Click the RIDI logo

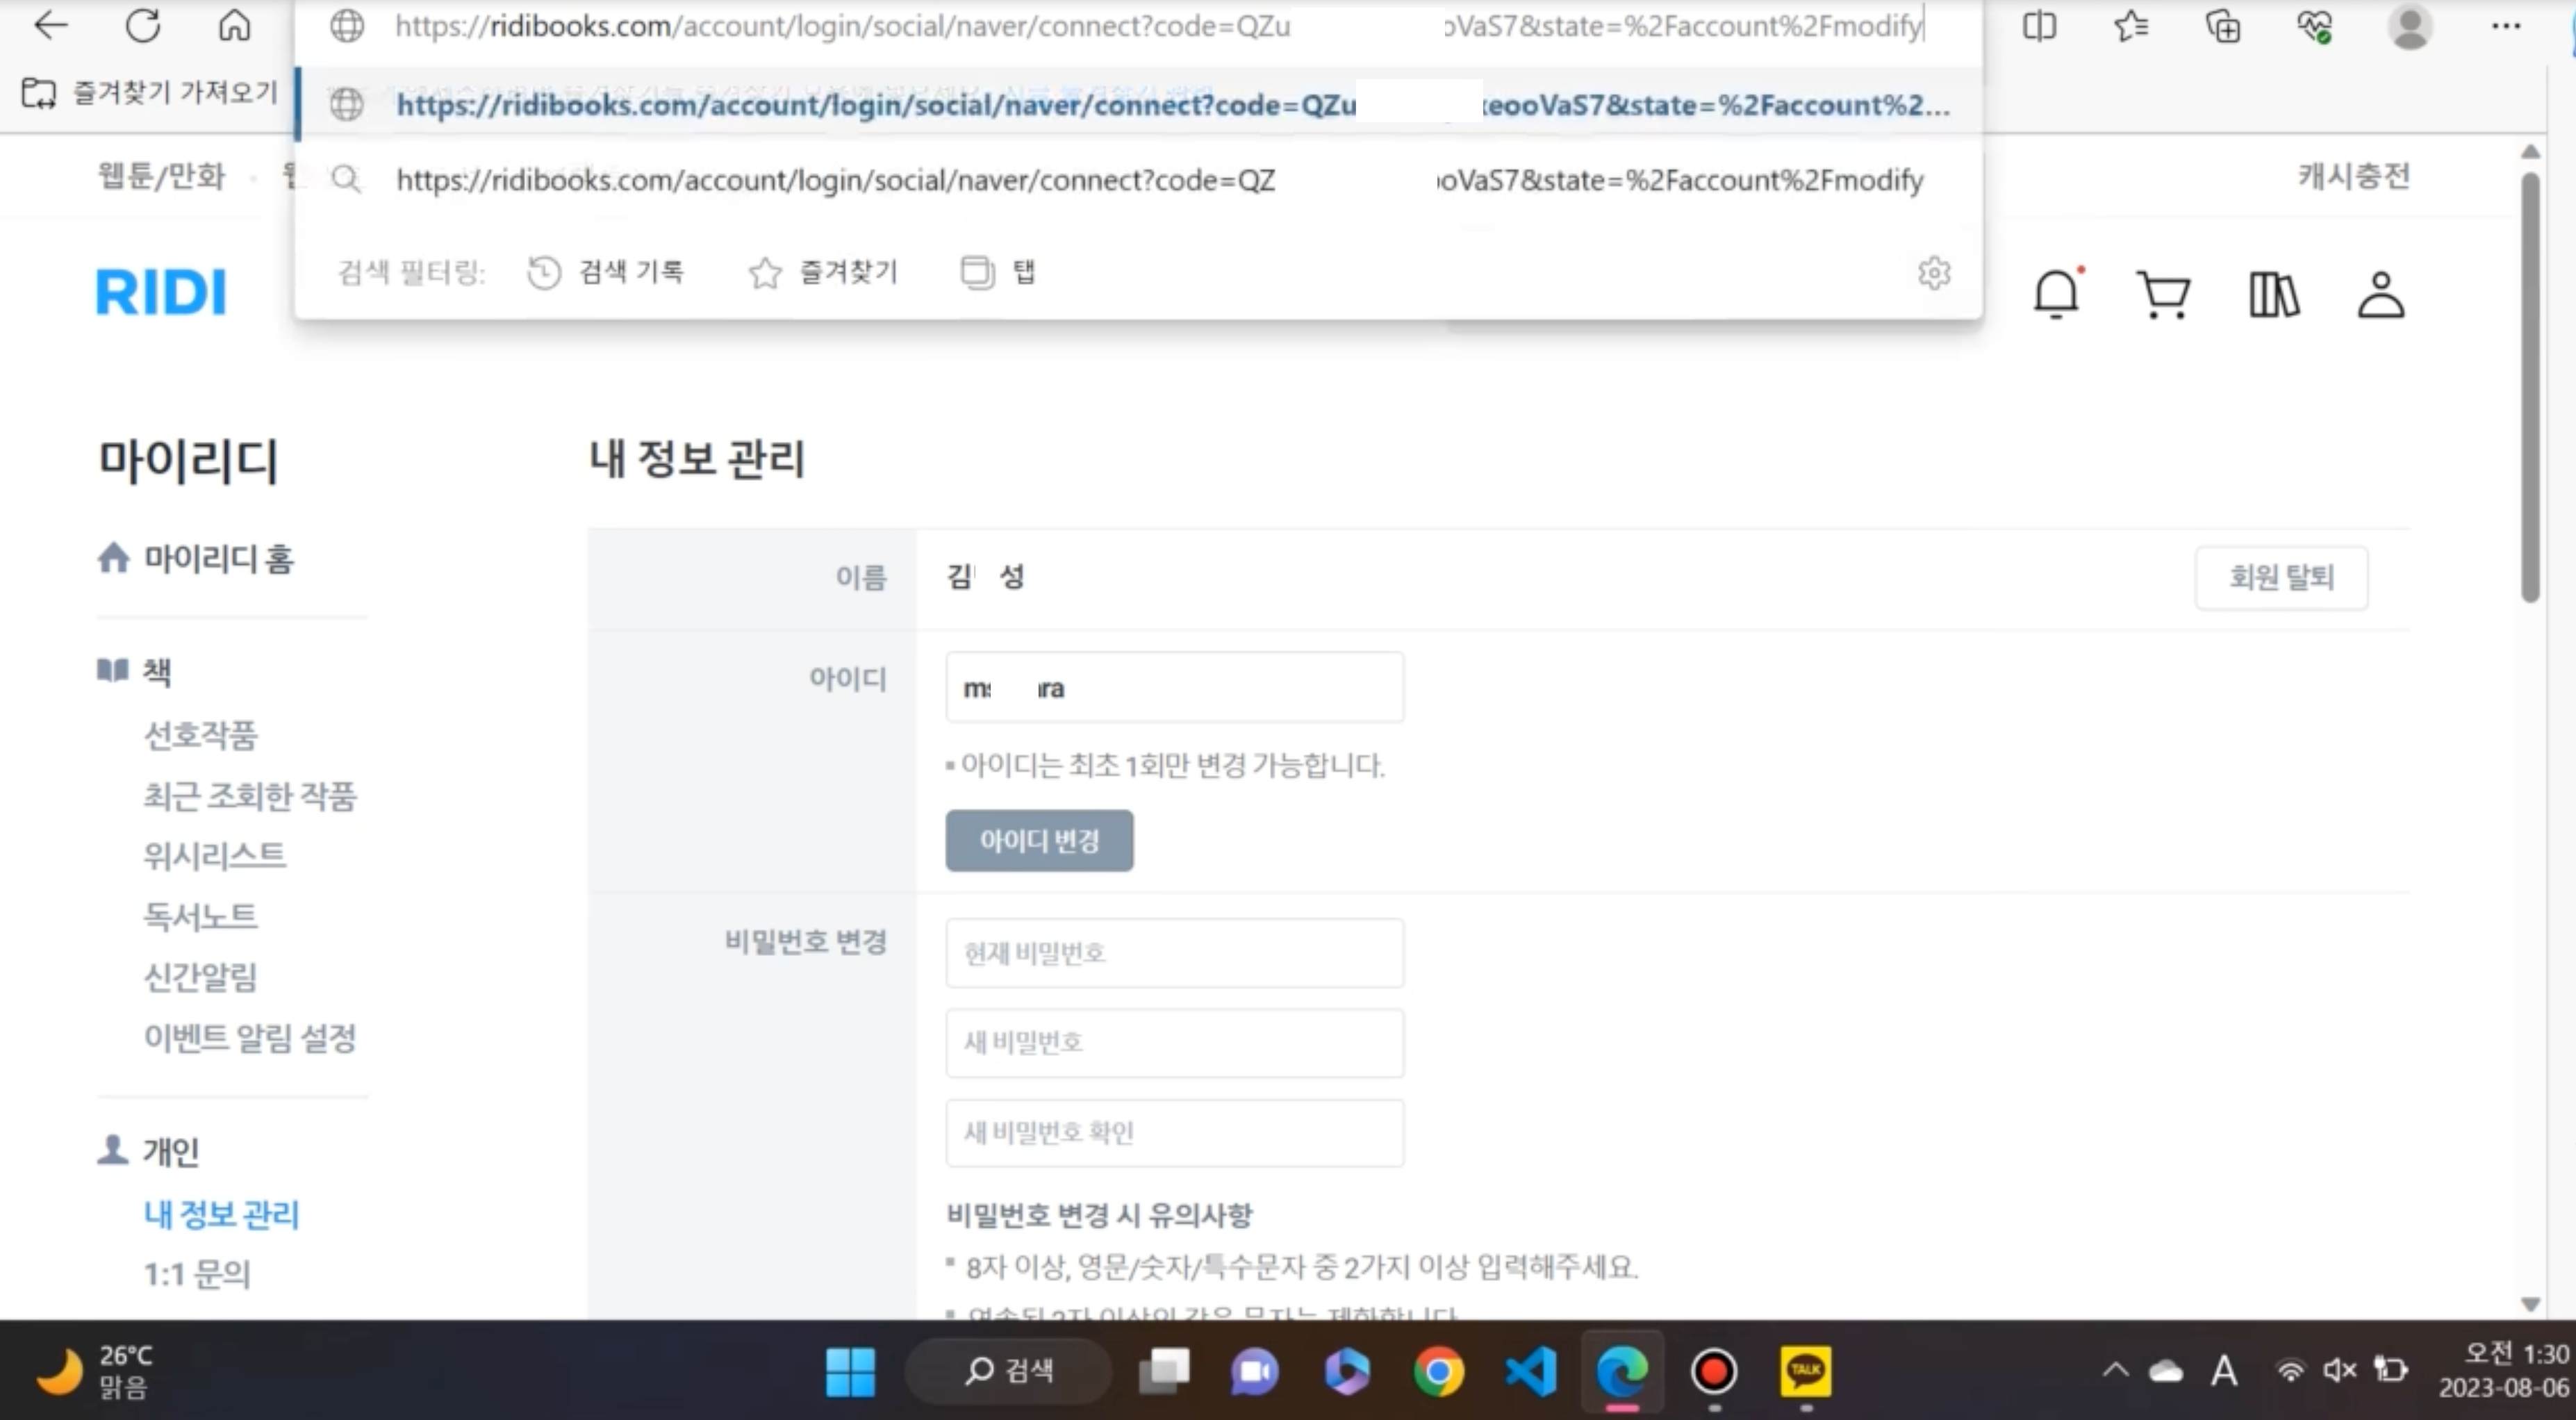162,292
